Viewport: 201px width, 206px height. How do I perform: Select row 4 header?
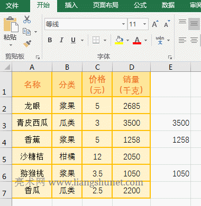pos(6,139)
